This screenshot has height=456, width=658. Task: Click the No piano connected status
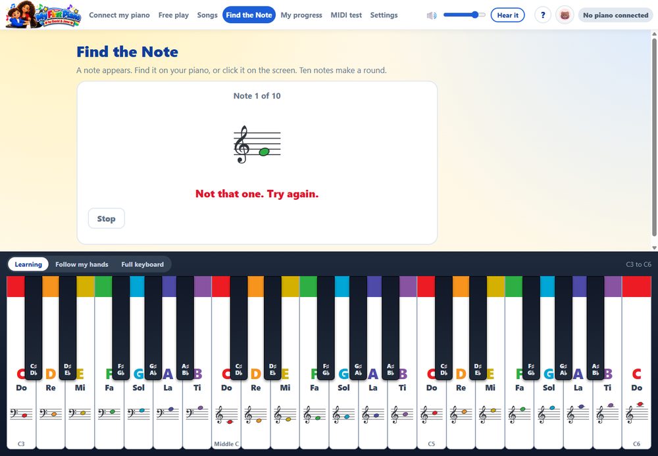[x=615, y=15]
